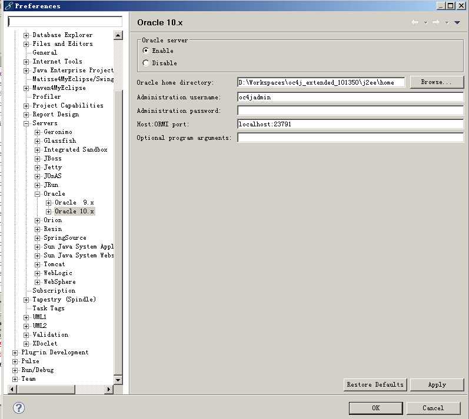Screen dimensions: 469x419
Task: Click the Restore Defaults button
Action: pos(375,385)
